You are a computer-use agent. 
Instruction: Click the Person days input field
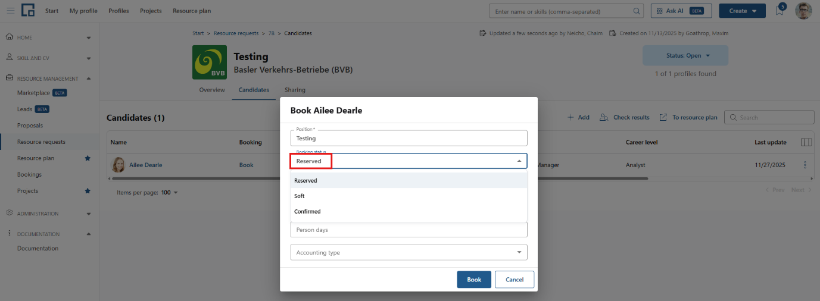tap(409, 230)
